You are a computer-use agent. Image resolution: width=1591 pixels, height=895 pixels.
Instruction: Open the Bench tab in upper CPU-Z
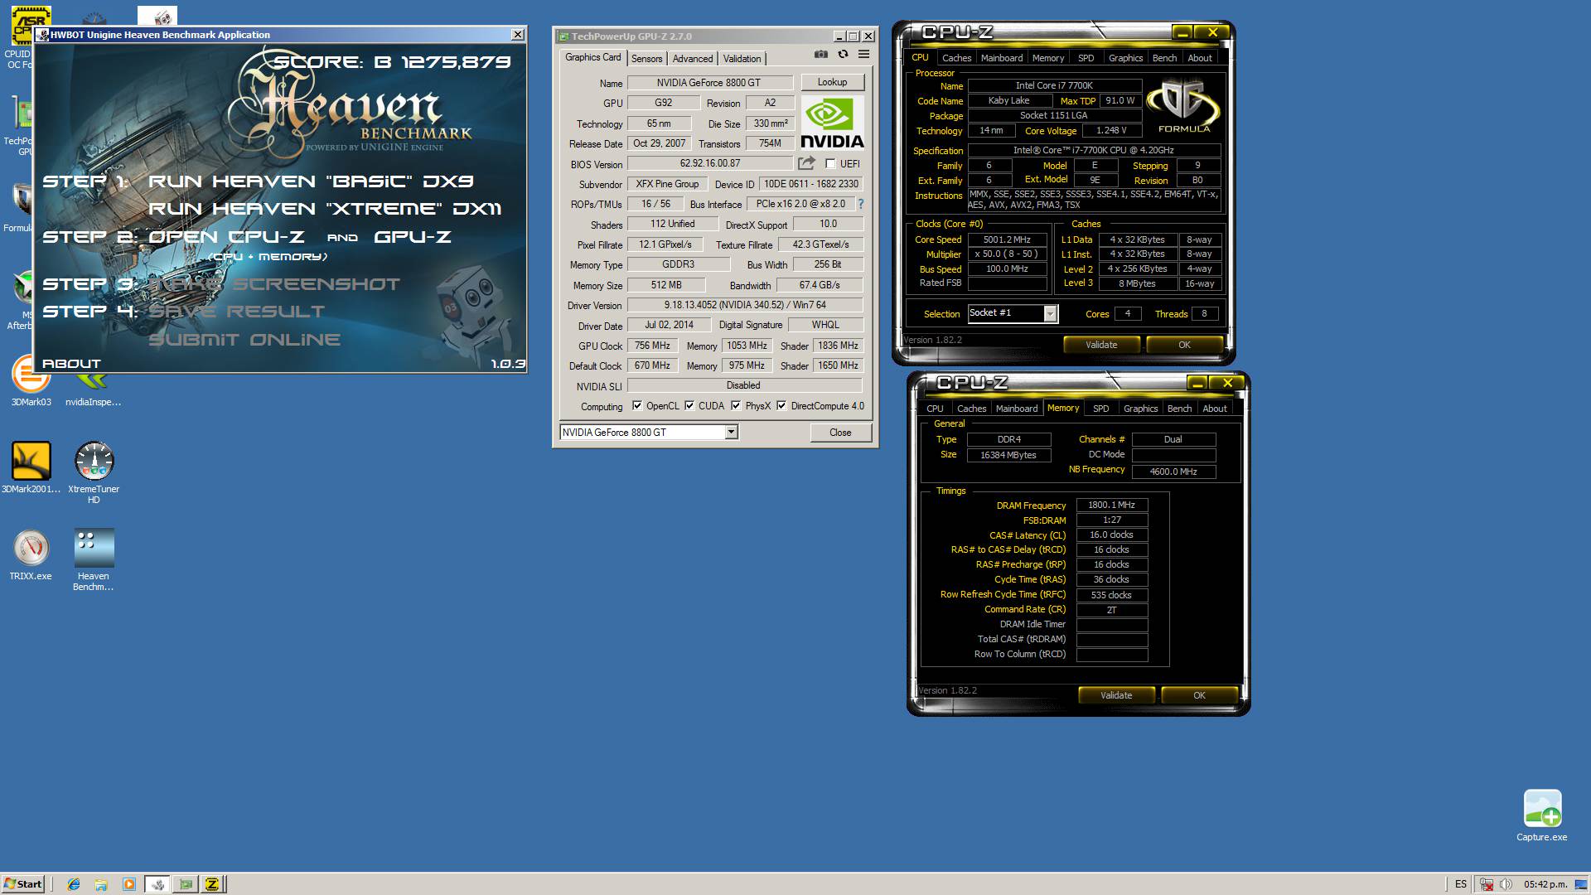(x=1164, y=58)
